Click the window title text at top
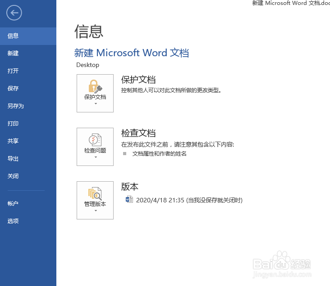 pyautogui.click(x=291, y=3)
